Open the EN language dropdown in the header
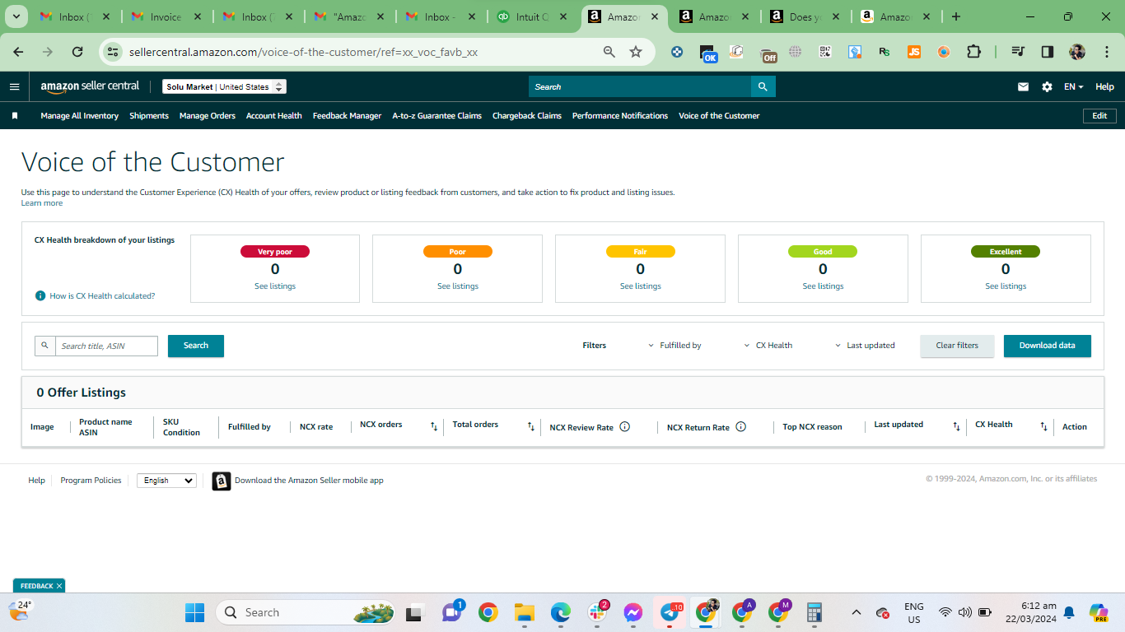 tap(1073, 86)
